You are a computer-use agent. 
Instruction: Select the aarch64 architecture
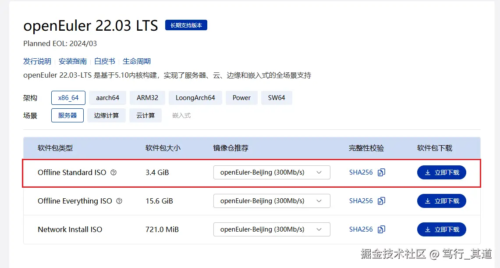(x=107, y=98)
